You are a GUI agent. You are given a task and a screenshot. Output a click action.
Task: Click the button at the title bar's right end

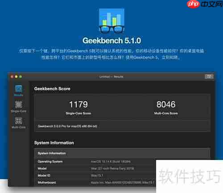[x=209, y=77]
